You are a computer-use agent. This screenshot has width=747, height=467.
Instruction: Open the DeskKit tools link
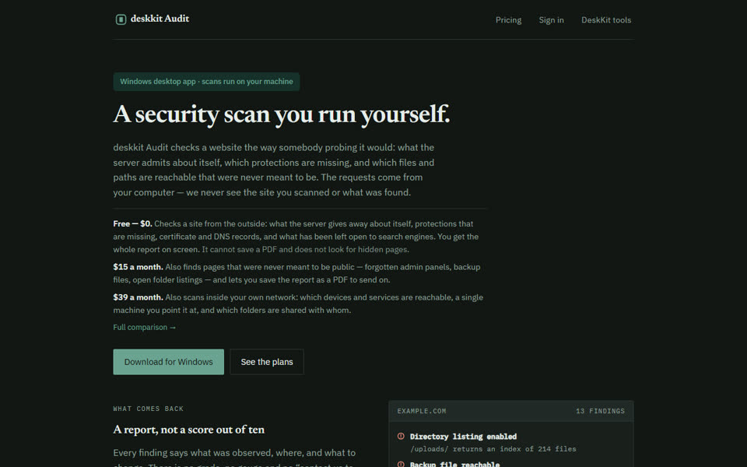coord(606,20)
